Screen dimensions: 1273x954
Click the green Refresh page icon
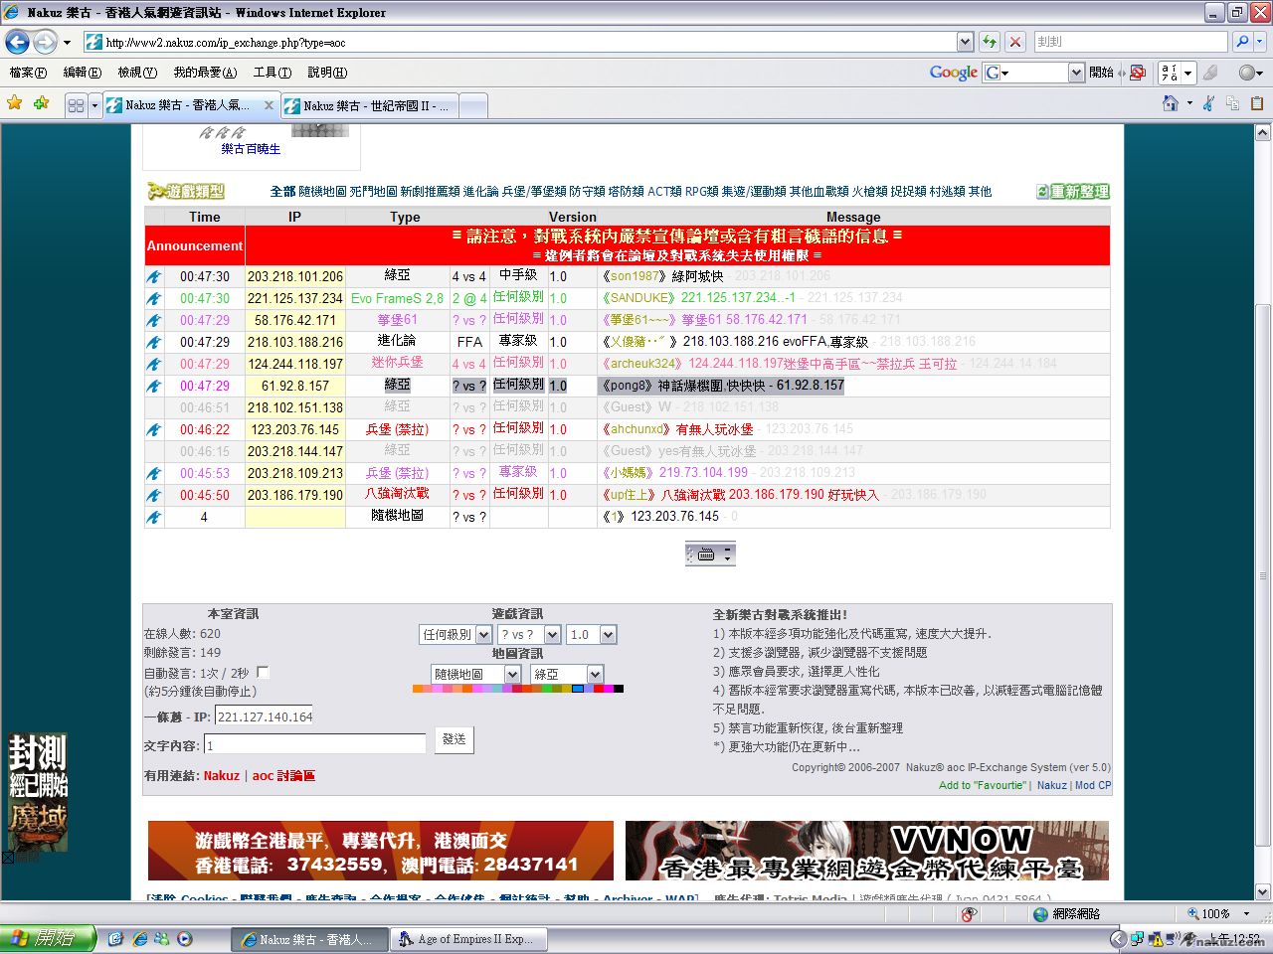coord(990,42)
